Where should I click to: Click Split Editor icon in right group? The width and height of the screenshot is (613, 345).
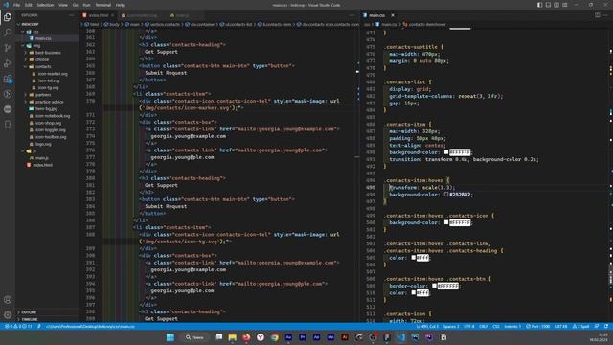(598, 15)
